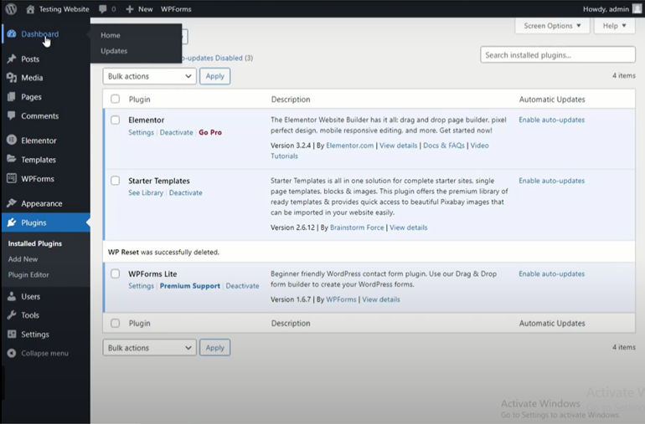This screenshot has height=424, width=645.
Task: Open Docs & FAQs link
Action: tap(444, 146)
